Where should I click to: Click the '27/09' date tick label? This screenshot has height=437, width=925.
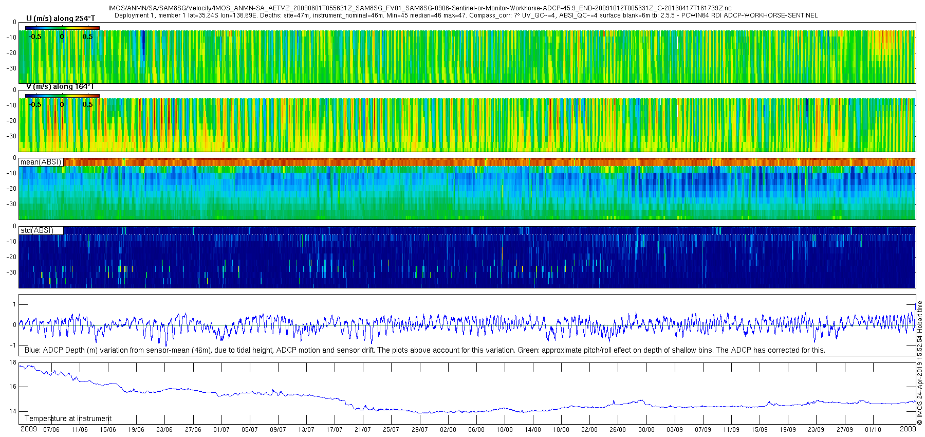pos(845,430)
